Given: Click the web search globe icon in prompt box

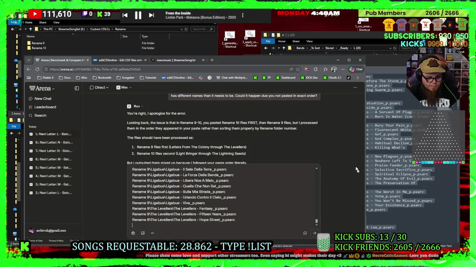Looking at the screenshot, I should 133,233.
